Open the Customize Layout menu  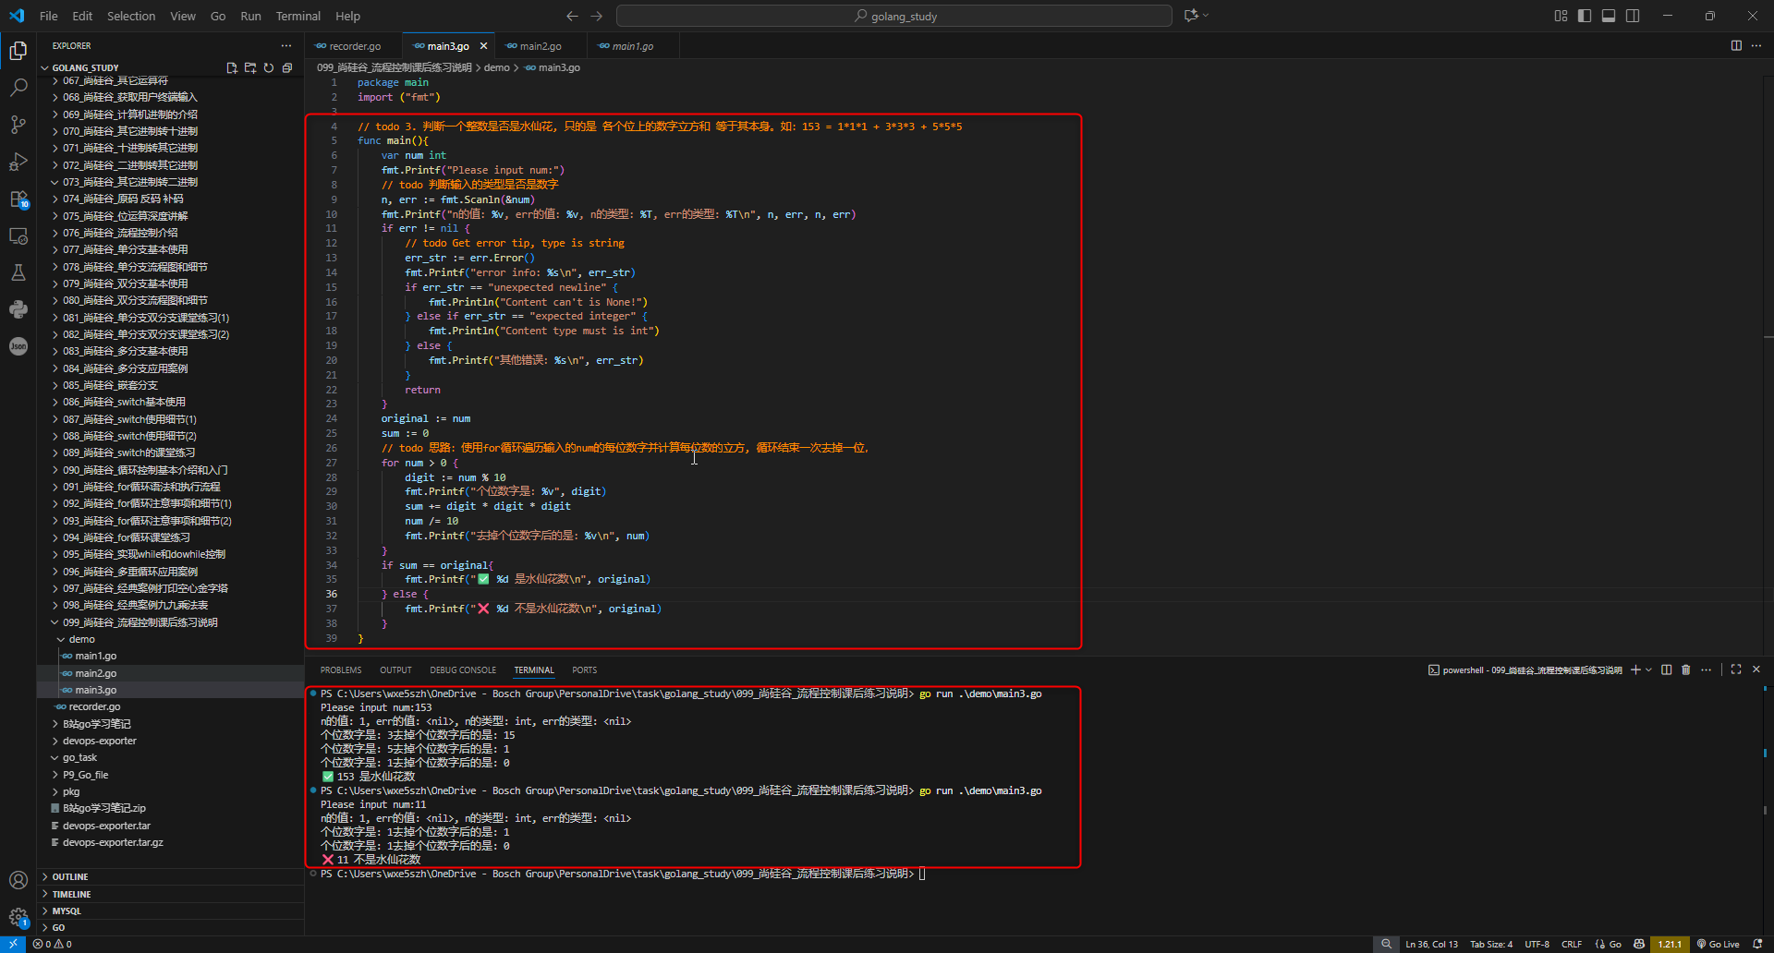coord(1561,16)
